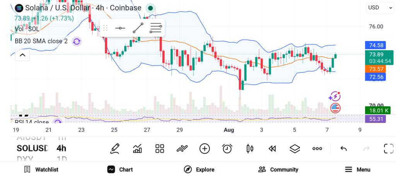Switch to the Watchlist tab

[x=41, y=170]
